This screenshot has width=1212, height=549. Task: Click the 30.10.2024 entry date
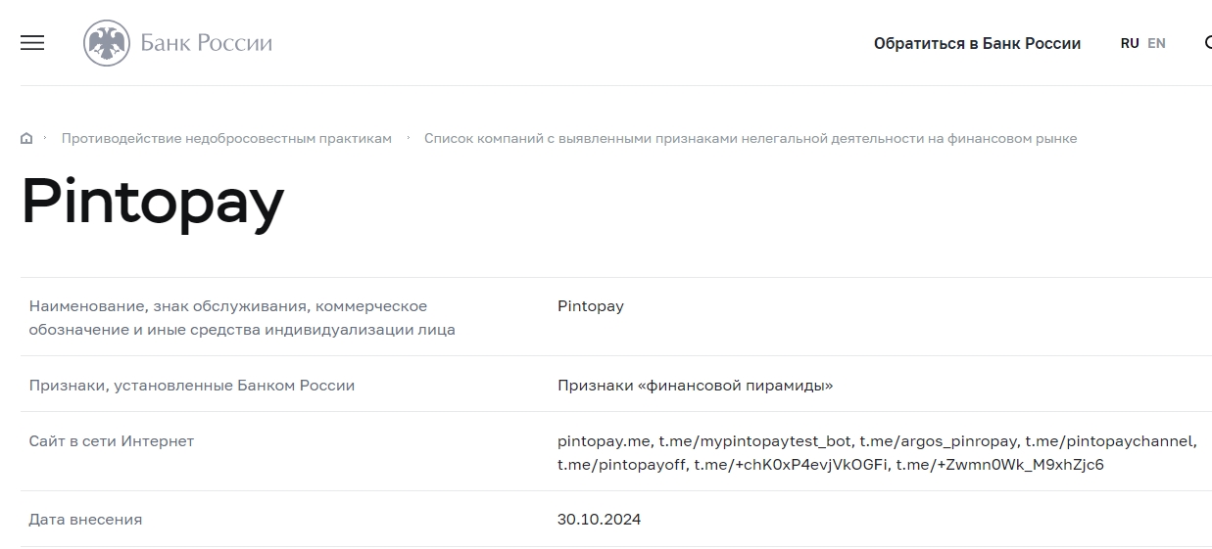599,520
